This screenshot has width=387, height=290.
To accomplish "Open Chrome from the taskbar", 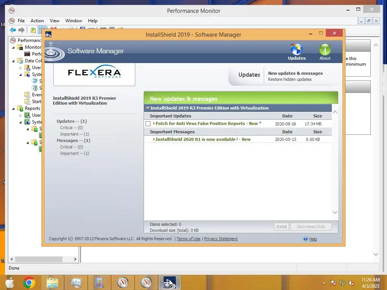I will (29, 282).
